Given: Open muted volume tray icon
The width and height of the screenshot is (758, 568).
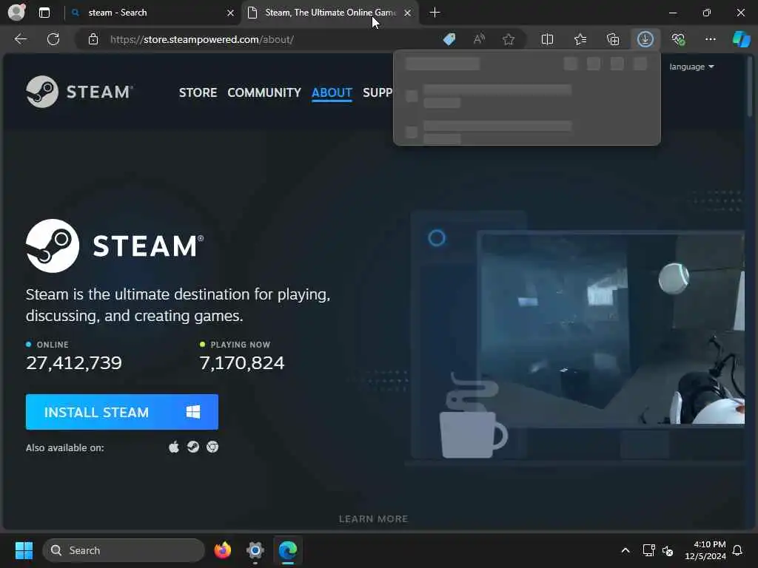Looking at the screenshot, I should (668, 550).
